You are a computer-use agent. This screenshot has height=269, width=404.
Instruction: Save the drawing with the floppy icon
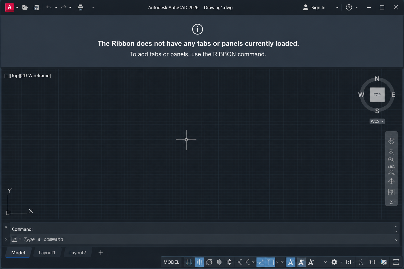pyautogui.click(x=36, y=7)
